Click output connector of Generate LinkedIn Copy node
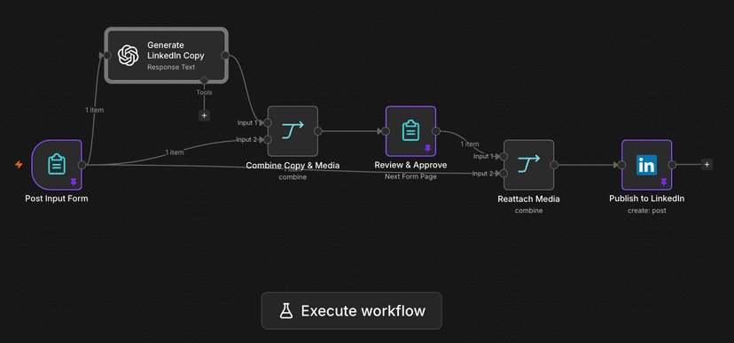 (x=225, y=56)
